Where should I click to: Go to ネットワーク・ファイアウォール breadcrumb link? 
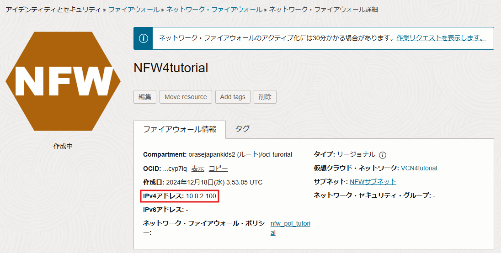[214, 9]
